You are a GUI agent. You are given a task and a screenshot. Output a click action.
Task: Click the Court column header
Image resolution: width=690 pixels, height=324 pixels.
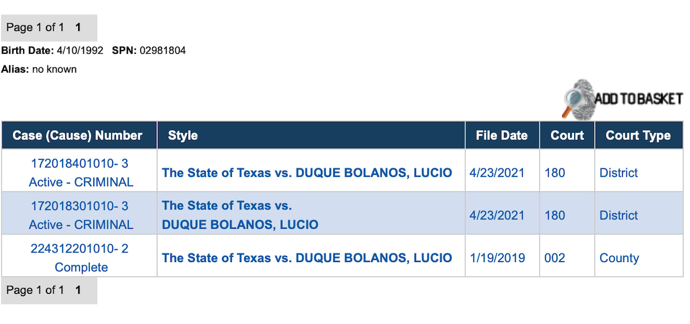(567, 136)
